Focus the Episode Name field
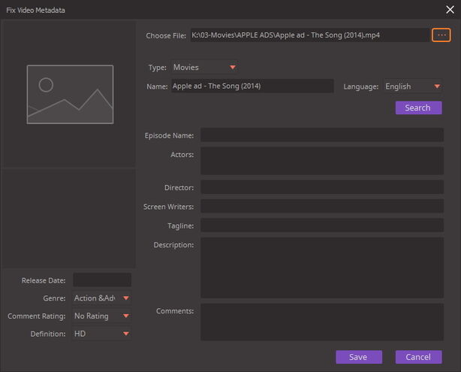 tap(322, 135)
